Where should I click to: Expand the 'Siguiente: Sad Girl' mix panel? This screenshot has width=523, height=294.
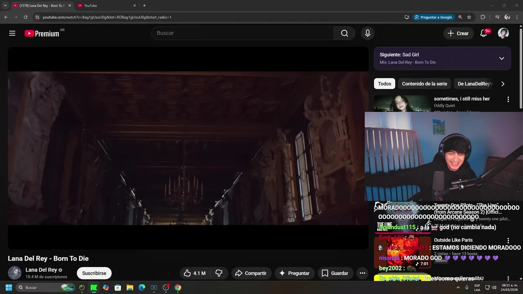[502, 58]
